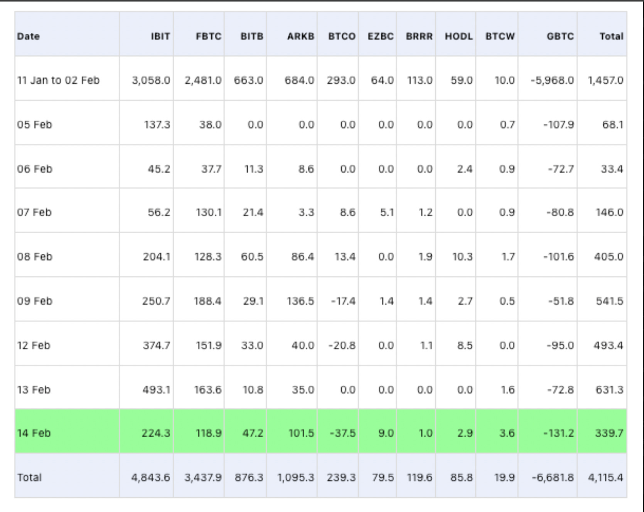Click the IBIT value 493.1
This screenshot has width=644, height=512.
click(156, 389)
